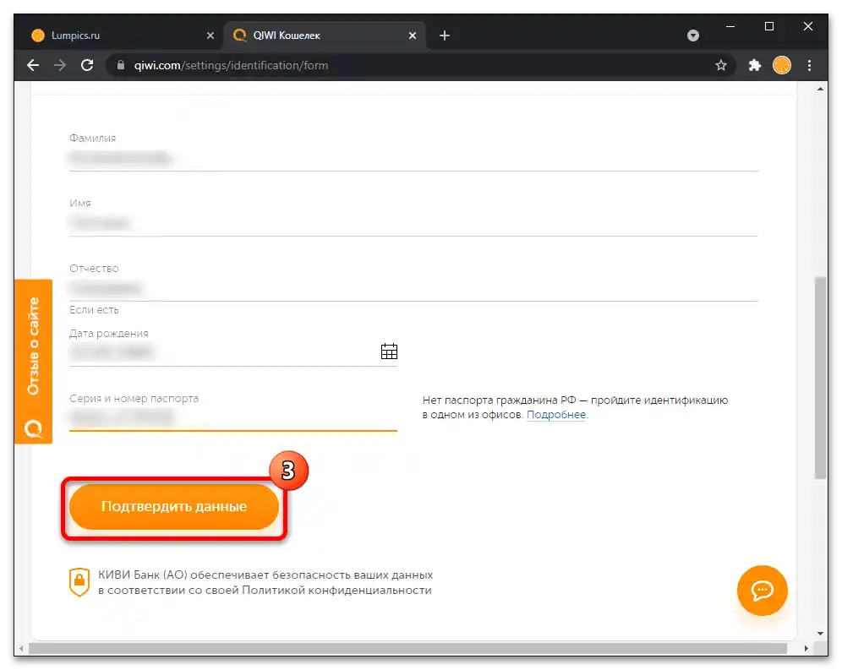Open the Отзыв о сайте feedback tab

[33, 362]
